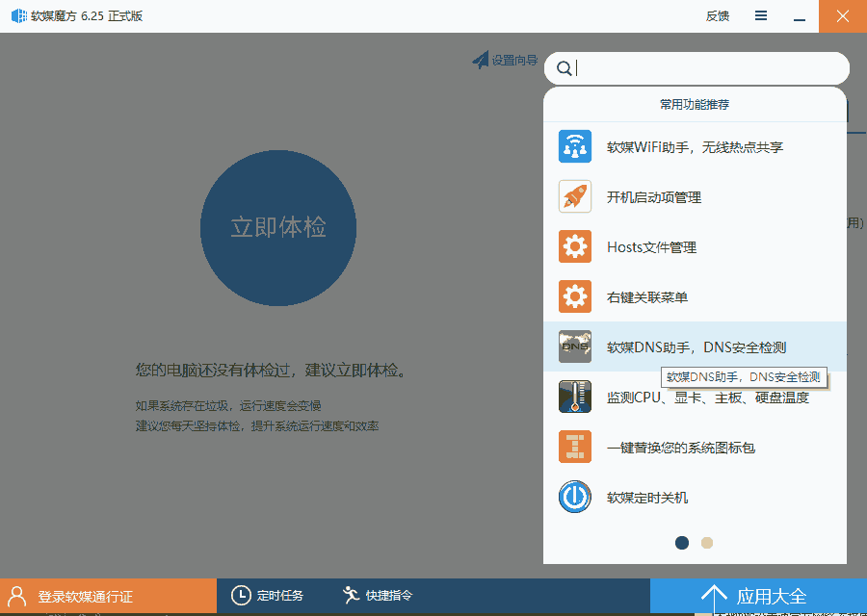
Task: Click the rocket icon for 开机启动项管理
Action: 575,196
